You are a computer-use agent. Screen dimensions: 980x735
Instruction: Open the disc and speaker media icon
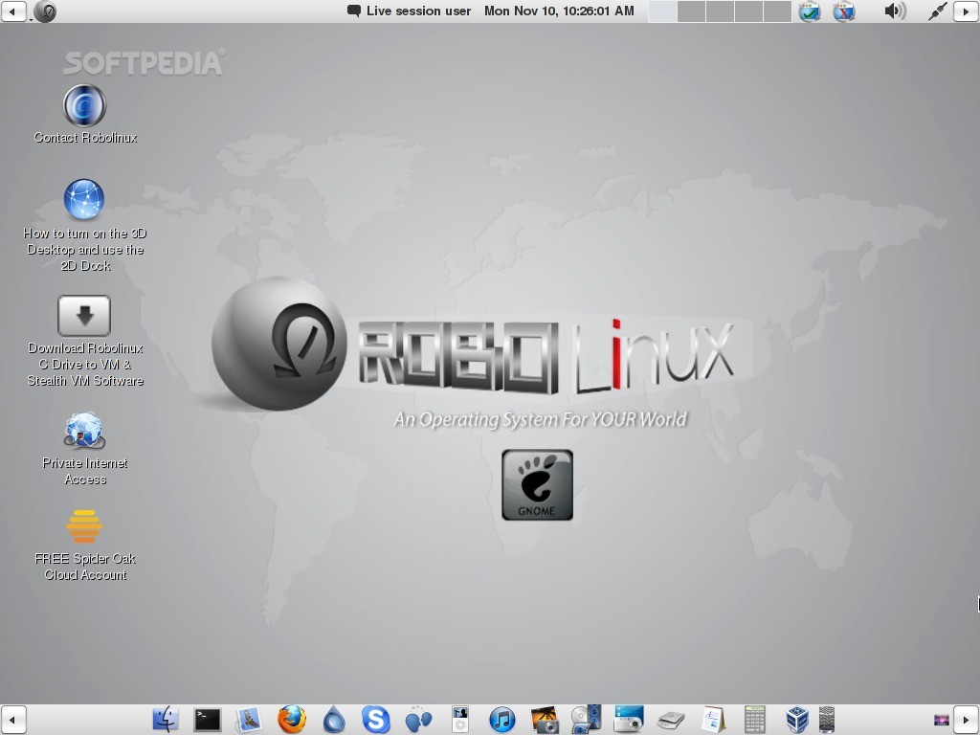tap(587, 720)
